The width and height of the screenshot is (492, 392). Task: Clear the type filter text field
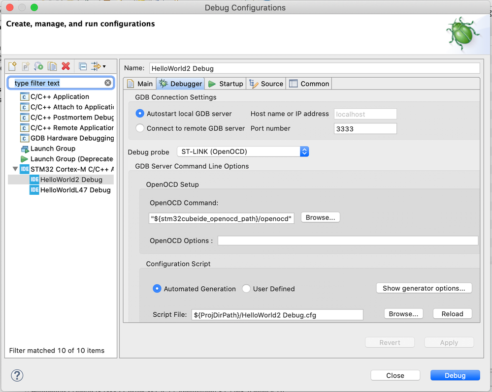click(x=108, y=83)
